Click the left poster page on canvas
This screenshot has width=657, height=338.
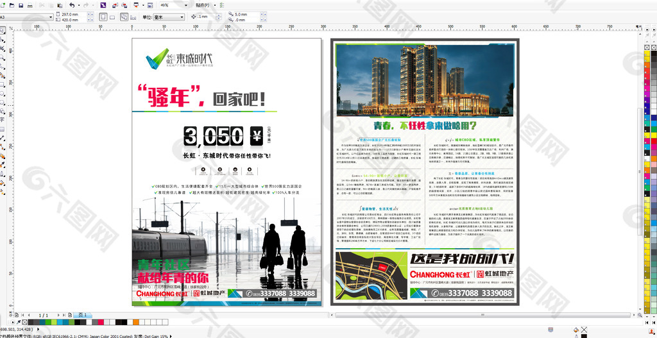(x=226, y=172)
